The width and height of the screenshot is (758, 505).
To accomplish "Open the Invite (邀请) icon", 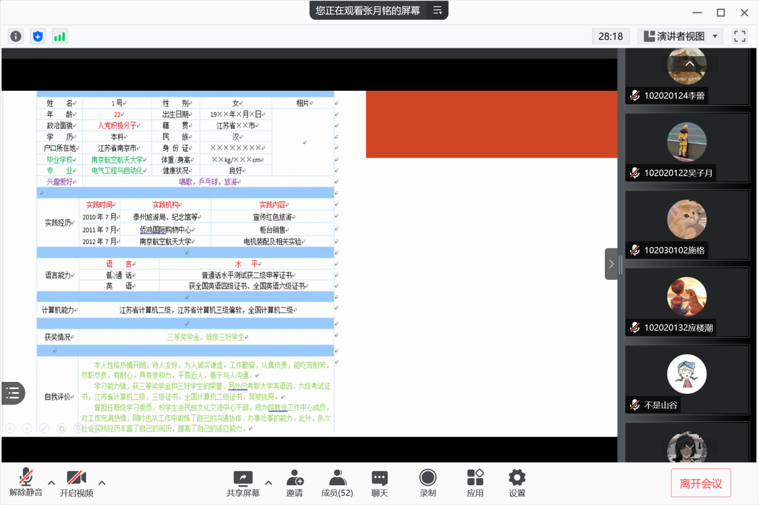I will (294, 483).
